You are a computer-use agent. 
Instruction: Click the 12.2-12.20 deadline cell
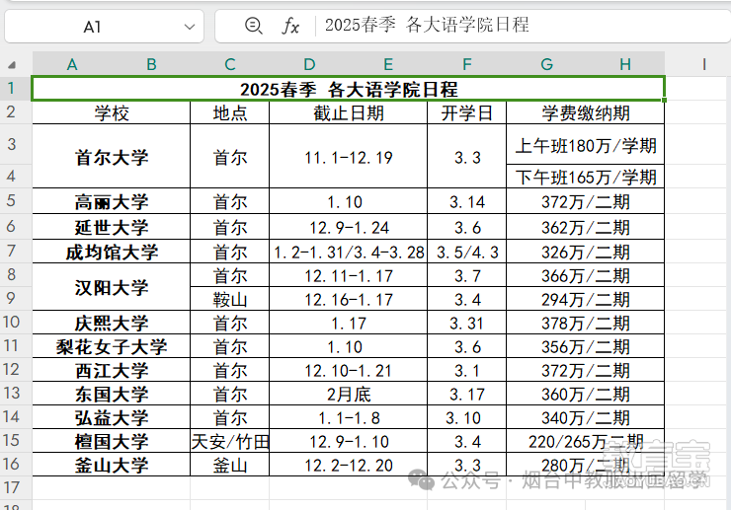click(x=349, y=465)
